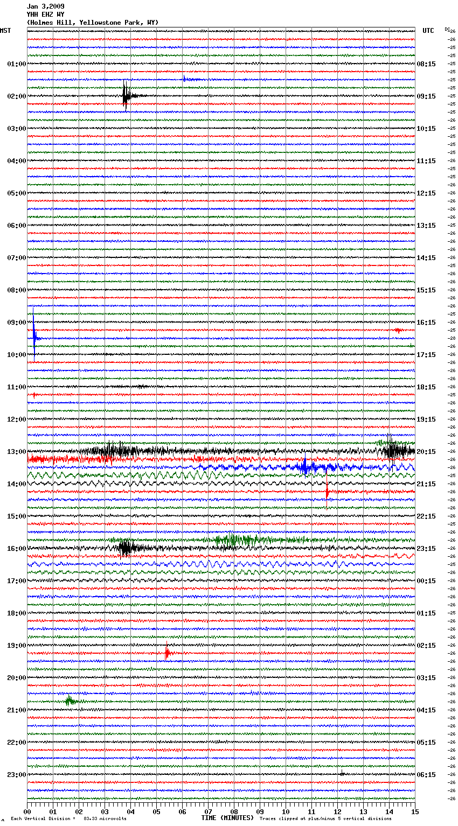The image size is (458, 826).
Task: Click the "15" minute tick label
Action: 415,811
